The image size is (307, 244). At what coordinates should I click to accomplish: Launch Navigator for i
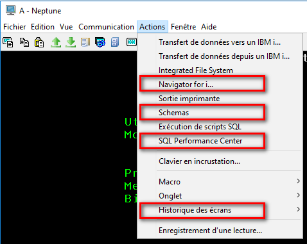pyautogui.click(x=220, y=85)
